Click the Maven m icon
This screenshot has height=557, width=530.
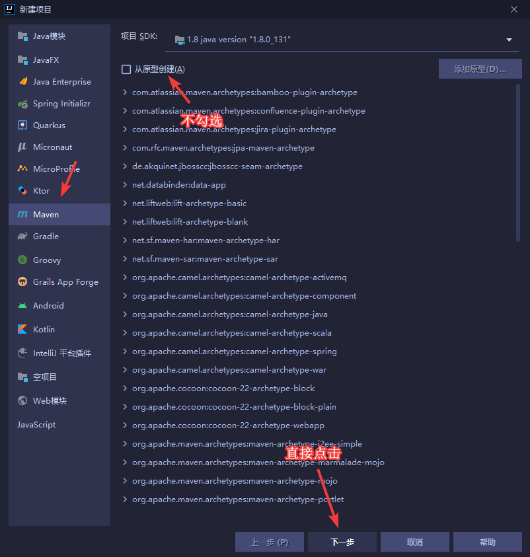point(22,214)
